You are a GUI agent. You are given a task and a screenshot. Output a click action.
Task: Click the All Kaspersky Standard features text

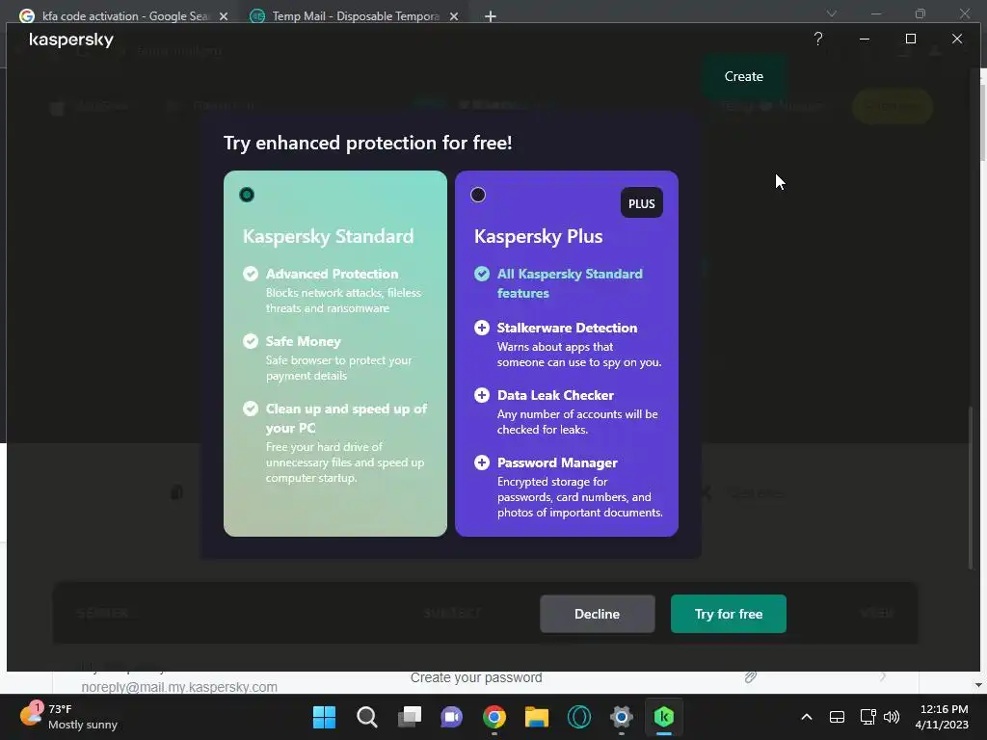click(x=570, y=283)
